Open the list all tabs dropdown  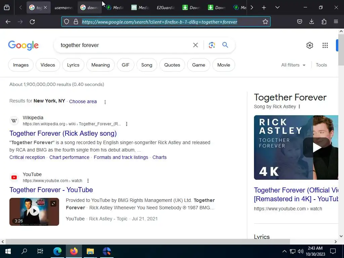click(x=277, y=7)
